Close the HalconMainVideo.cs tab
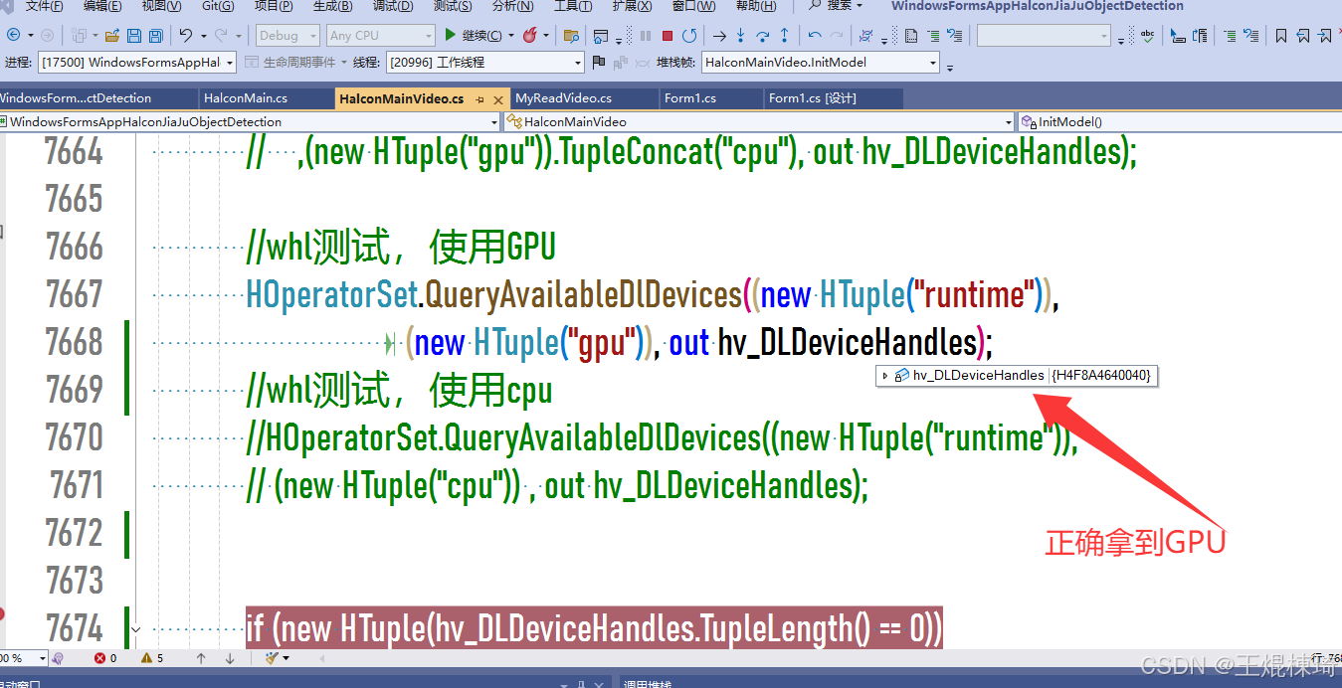The width and height of the screenshot is (1342, 688). coord(498,99)
